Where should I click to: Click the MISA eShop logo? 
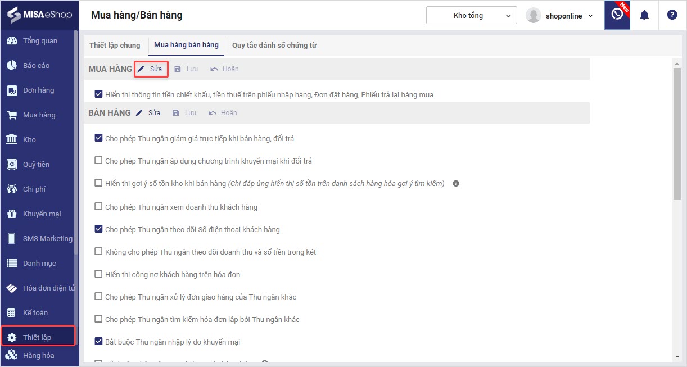pos(39,15)
